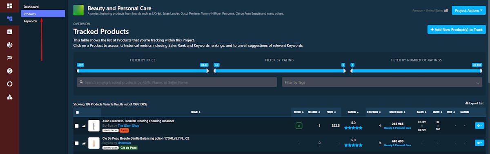
Task: Sort table by Score column
Action: [299, 112]
